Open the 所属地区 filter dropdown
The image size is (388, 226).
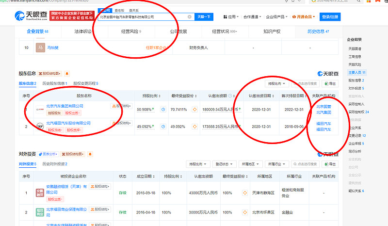[250, 164]
